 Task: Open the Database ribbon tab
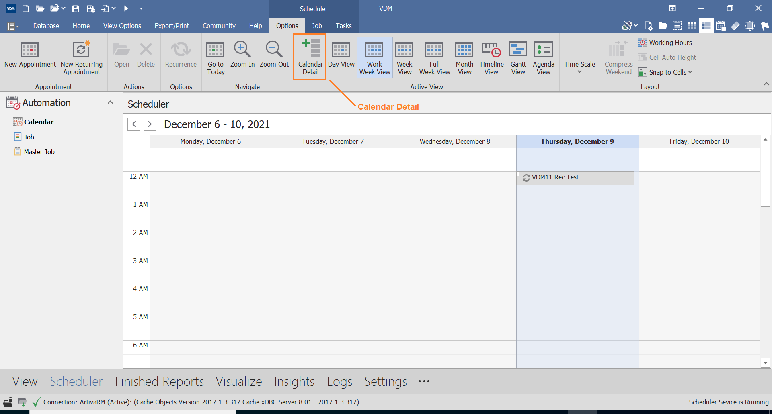[x=46, y=26]
